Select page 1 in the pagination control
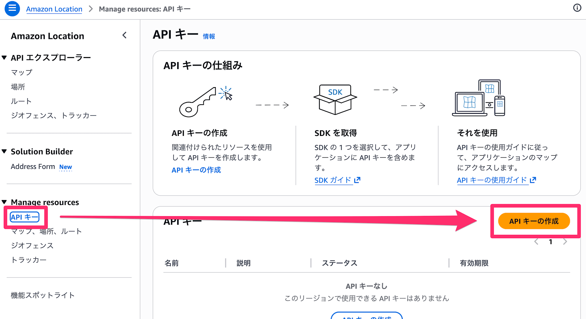 click(551, 242)
